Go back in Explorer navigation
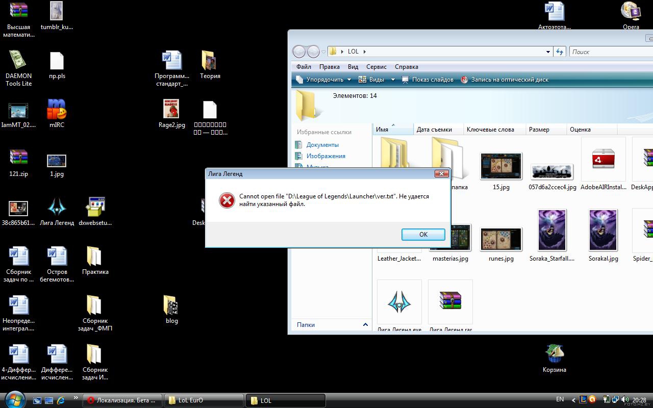Viewport: 653px width, 408px height. (299, 52)
